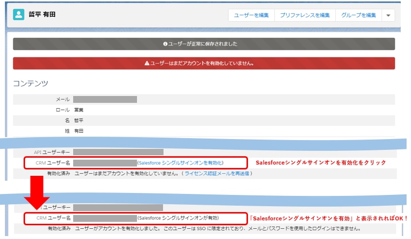Screen dimensions: 411x239
Task: Click グループを編集 button
Action: [x=358, y=15]
